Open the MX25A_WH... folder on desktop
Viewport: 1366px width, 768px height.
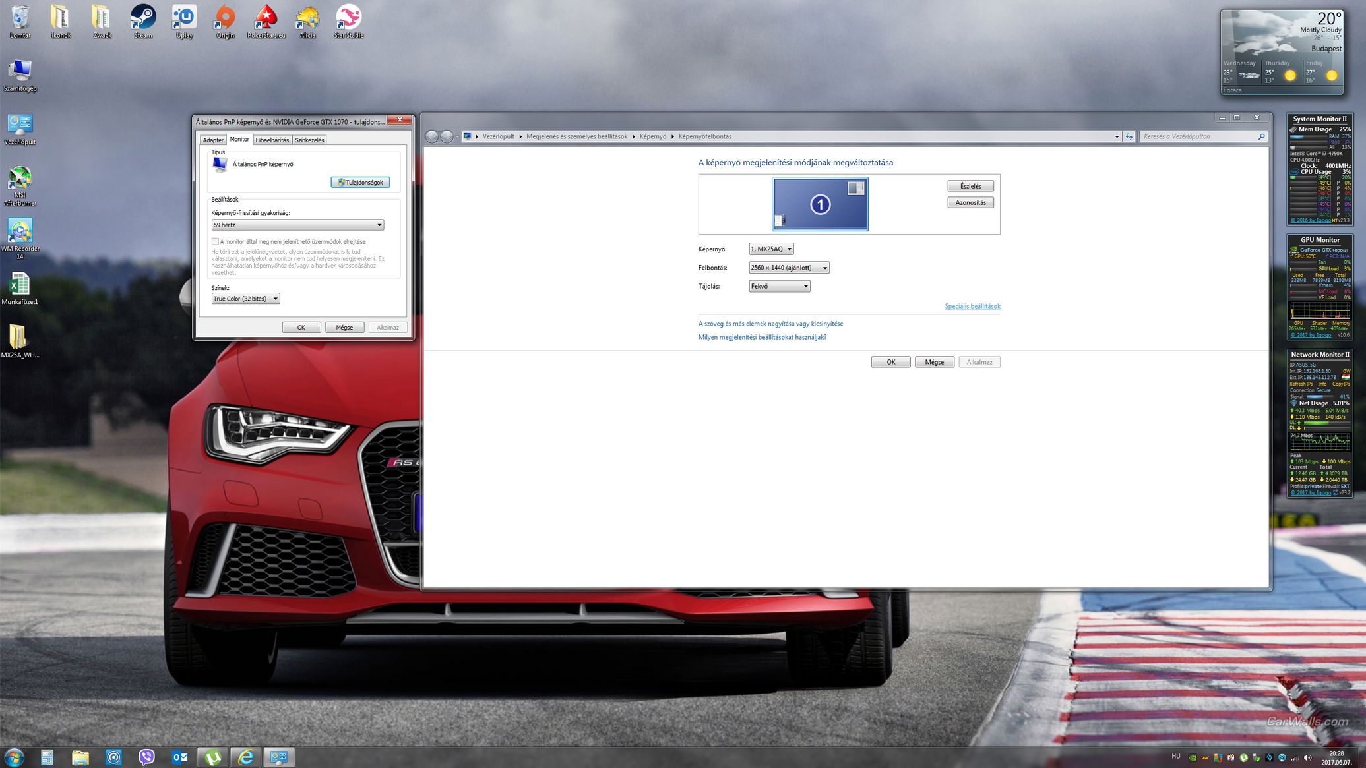tap(20, 341)
